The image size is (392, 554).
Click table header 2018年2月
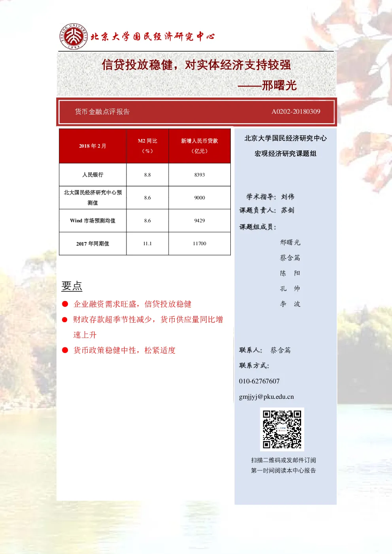pyautogui.click(x=92, y=146)
